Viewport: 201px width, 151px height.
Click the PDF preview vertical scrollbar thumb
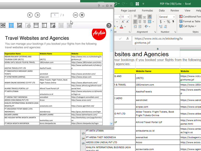click(111, 42)
